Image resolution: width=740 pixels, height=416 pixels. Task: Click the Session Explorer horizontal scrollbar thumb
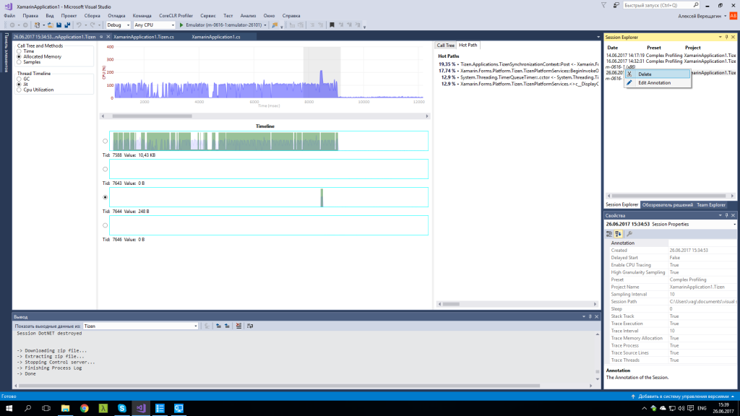click(668, 196)
